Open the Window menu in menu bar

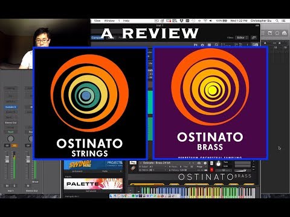click(109, 20)
